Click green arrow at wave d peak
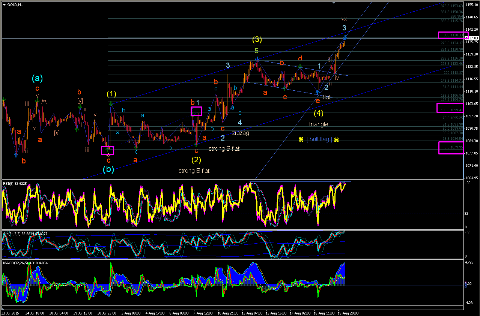 coord(300,67)
